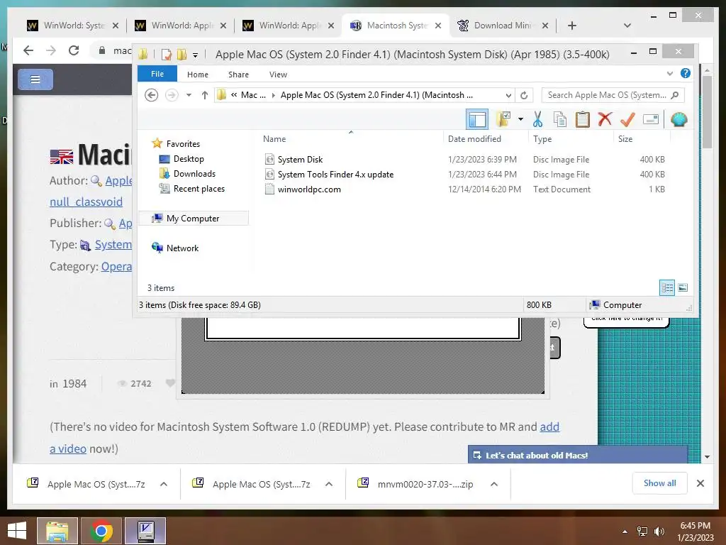This screenshot has height=545, width=726.
Task: Click Explorer Back navigation arrow
Action: click(x=152, y=95)
